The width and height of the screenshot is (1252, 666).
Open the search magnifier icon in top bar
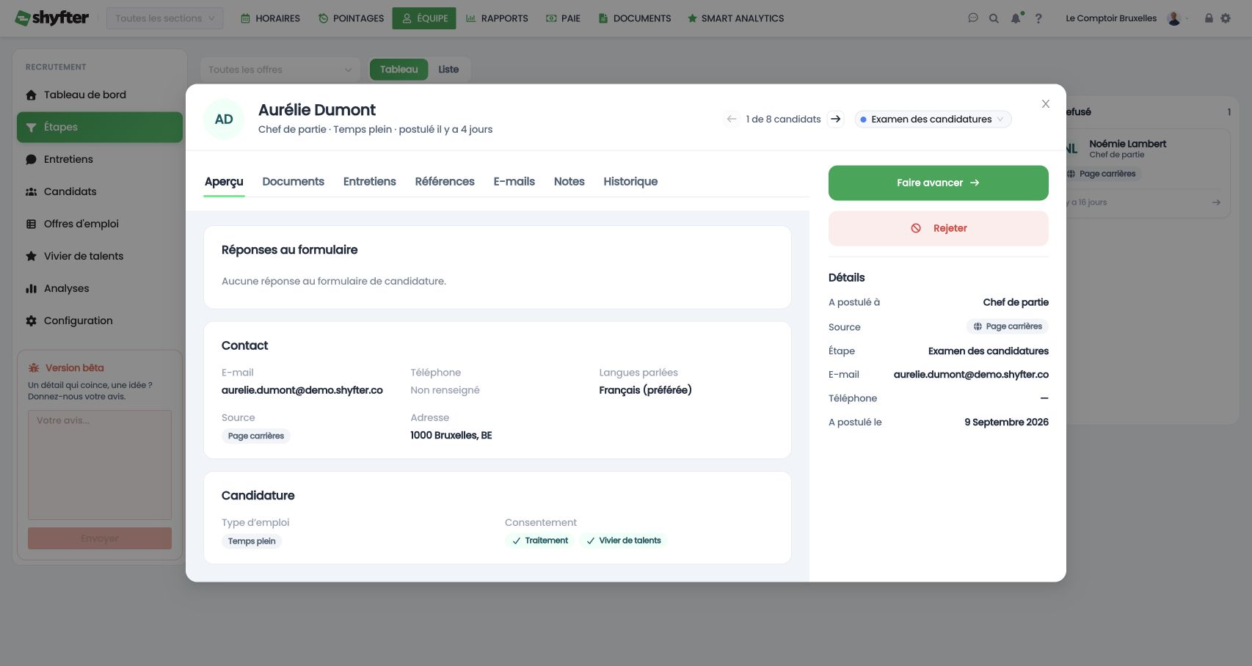click(994, 18)
